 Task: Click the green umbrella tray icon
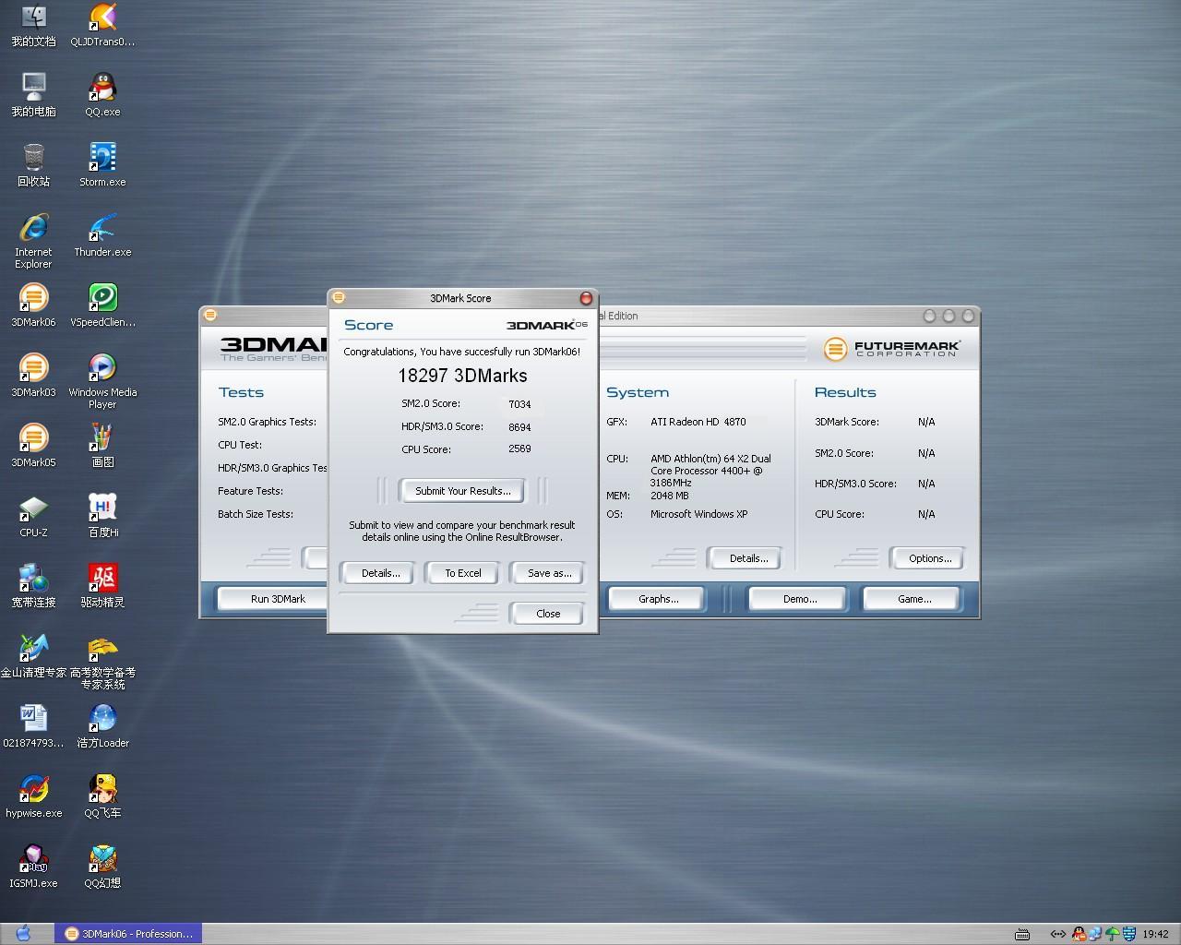1112,934
